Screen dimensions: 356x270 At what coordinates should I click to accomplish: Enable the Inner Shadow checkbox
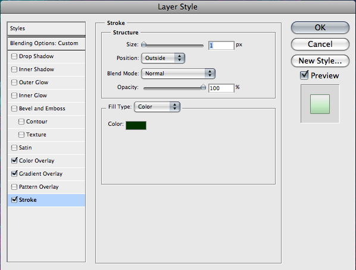coord(14,69)
